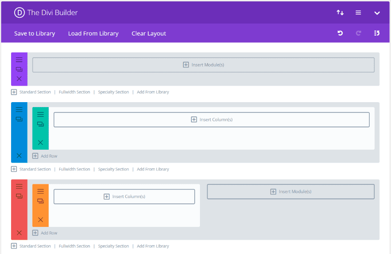Clone the orange row
This screenshot has width=391, height=254.
tap(40, 201)
